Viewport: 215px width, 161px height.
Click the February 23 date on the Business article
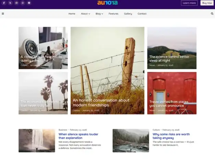[78, 130]
